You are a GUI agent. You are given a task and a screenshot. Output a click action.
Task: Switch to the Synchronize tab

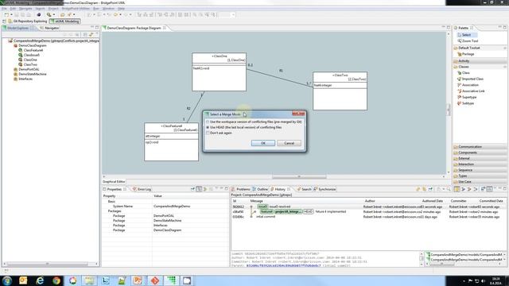pos(324,189)
